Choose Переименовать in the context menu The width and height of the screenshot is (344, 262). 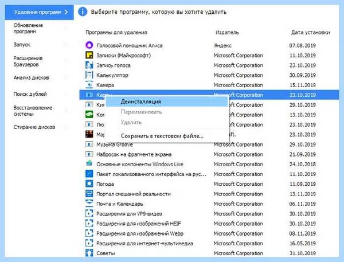click(x=166, y=112)
